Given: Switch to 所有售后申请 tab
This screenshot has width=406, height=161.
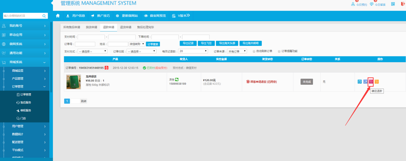Looking at the screenshot, I should coord(72,27).
